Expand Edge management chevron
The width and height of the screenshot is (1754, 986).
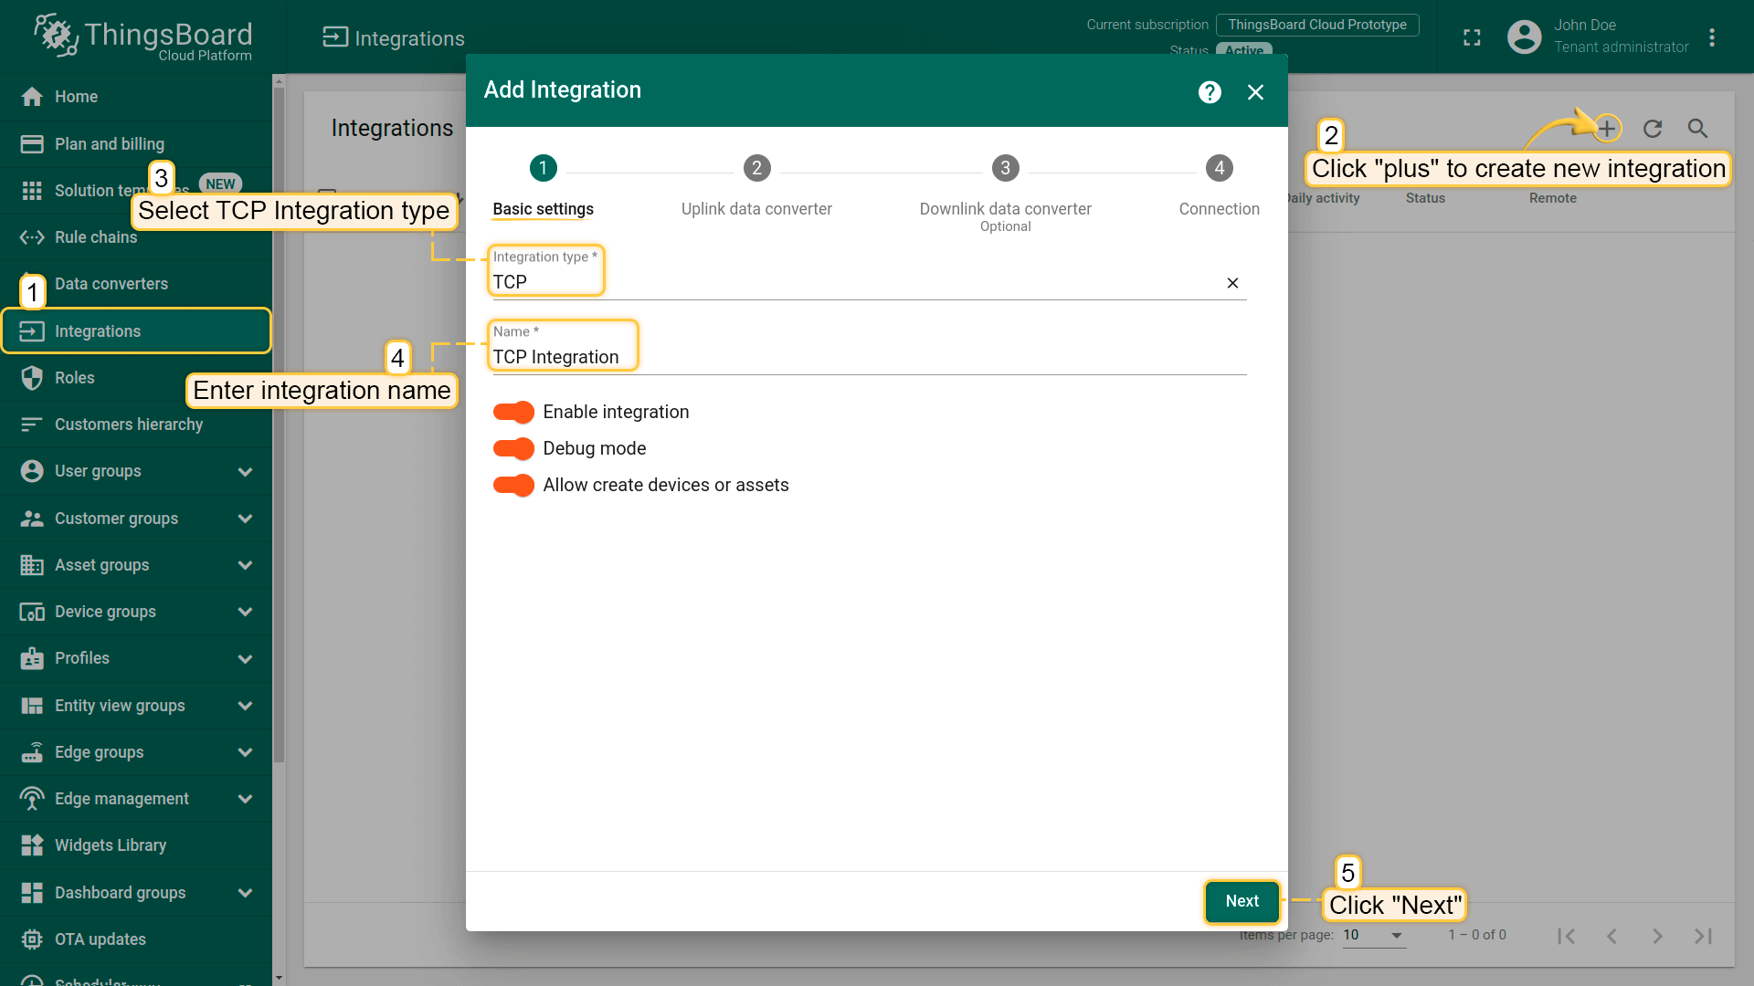[x=245, y=799]
